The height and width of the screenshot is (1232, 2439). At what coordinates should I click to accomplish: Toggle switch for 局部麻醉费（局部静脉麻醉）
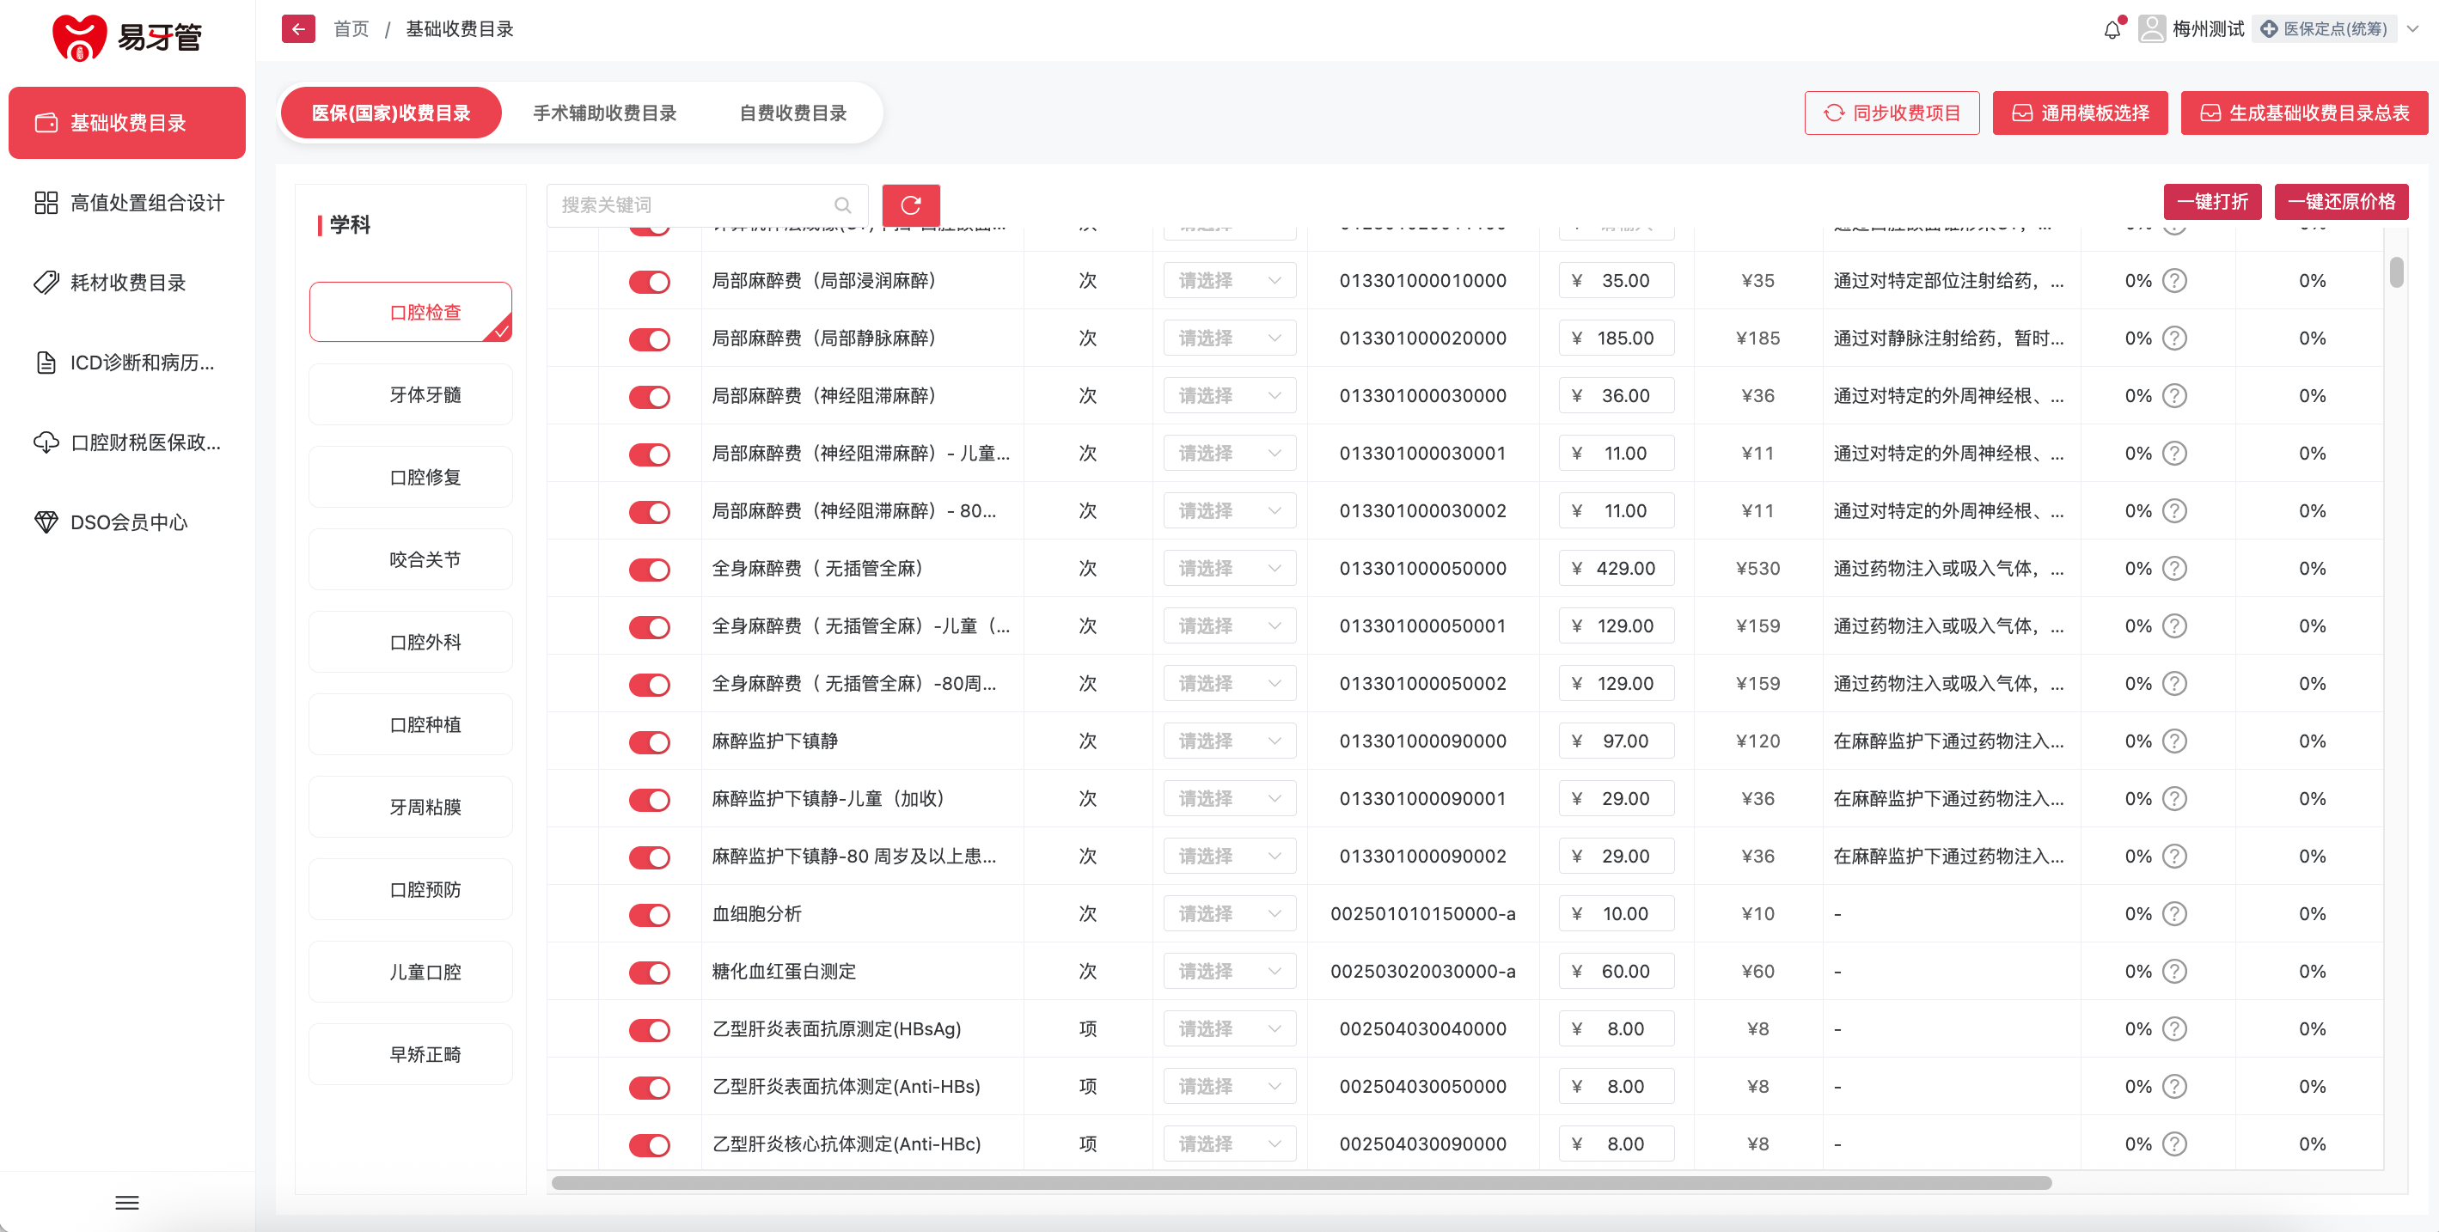click(650, 339)
